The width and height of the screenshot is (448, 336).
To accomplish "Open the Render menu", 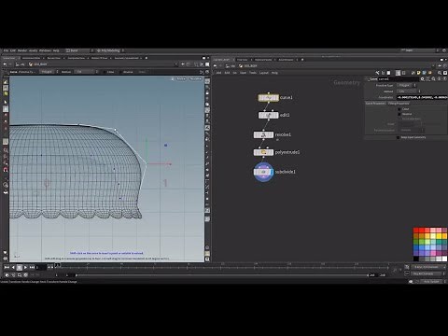I will click(22, 50).
